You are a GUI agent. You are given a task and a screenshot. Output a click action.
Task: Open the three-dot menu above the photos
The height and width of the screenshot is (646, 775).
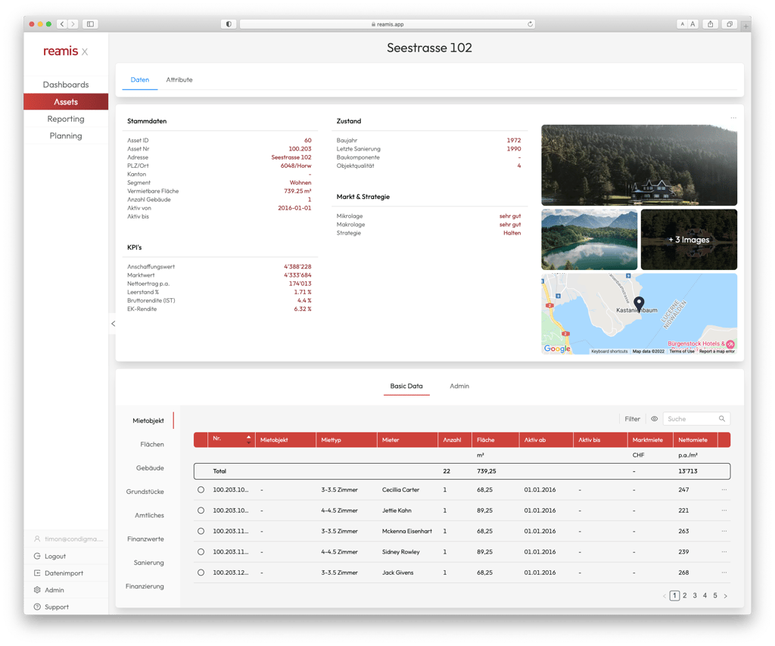733,117
